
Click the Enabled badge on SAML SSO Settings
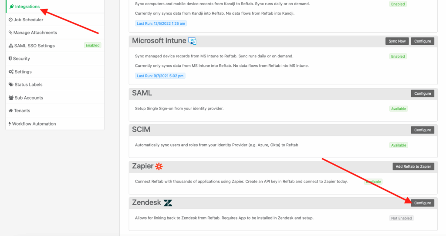[93, 46]
